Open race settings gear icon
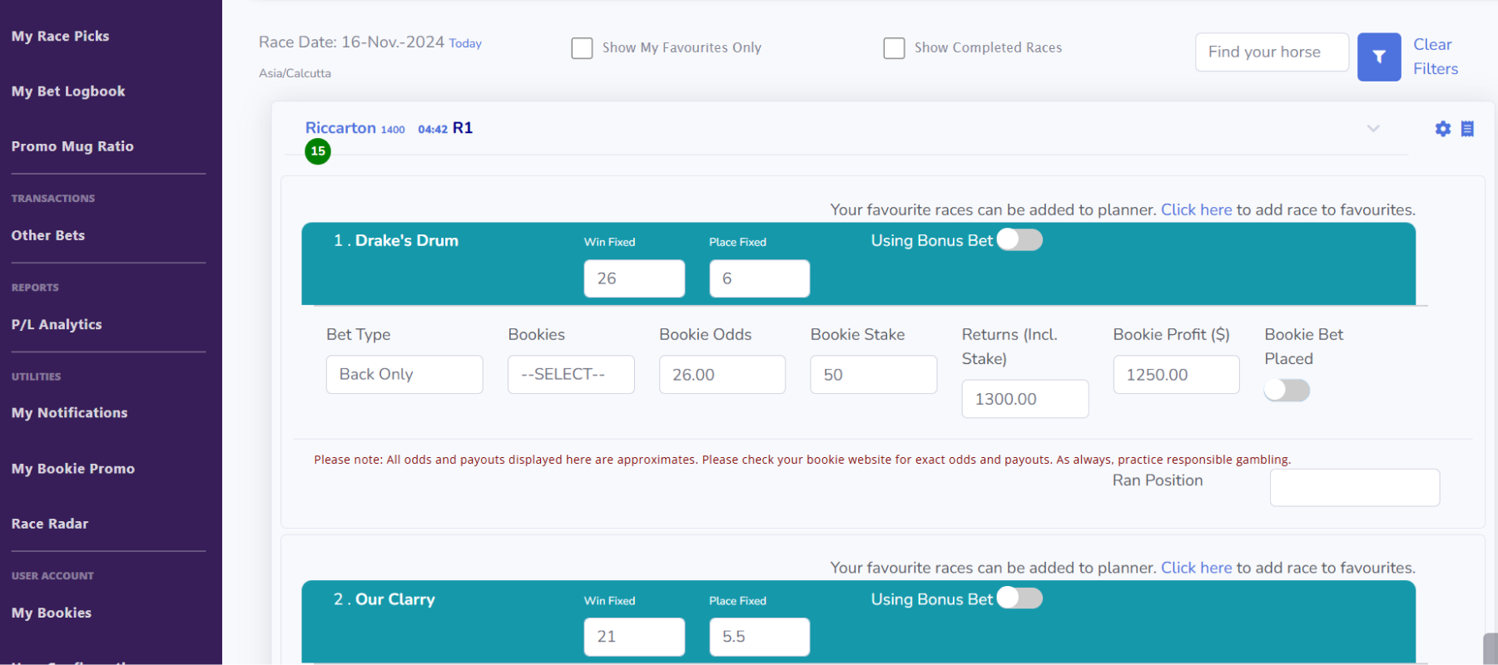The height and width of the screenshot is (665, 1498). 1442,129
